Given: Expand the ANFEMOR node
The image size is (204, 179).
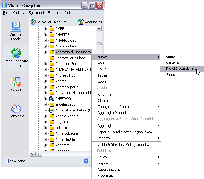Looking at the screenshot, I should coord(45,99).
